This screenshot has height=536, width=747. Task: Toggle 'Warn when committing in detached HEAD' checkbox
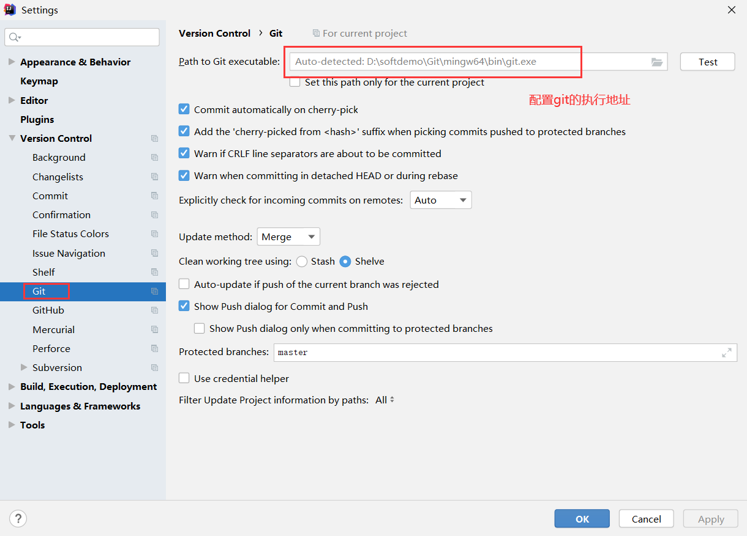(x=184, y=175)
